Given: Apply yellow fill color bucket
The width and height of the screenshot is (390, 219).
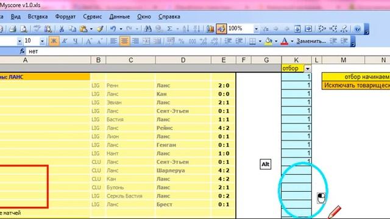Looking at the screenshot, I should (x=268, y=41).
